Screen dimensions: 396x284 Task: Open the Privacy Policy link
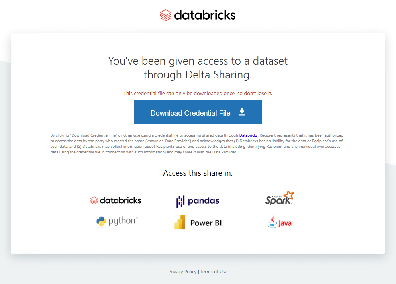coord(182,272)
